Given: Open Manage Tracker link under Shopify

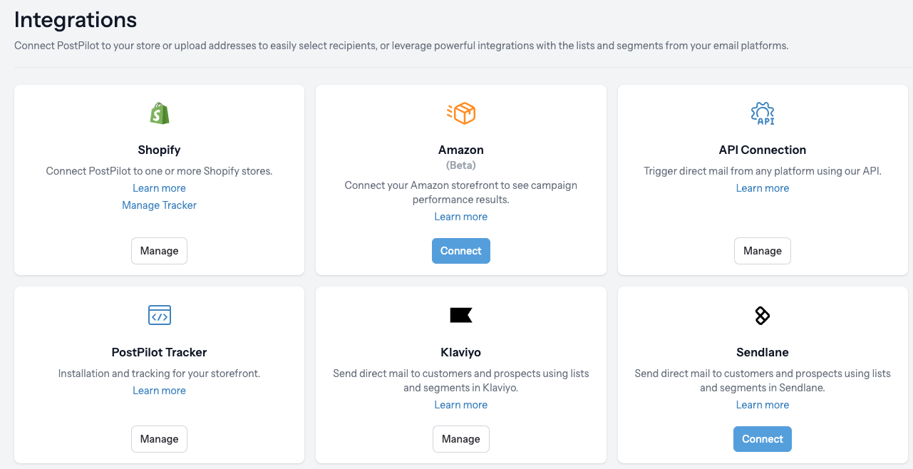Looking at the screenshot, I should tap(159, 205).
